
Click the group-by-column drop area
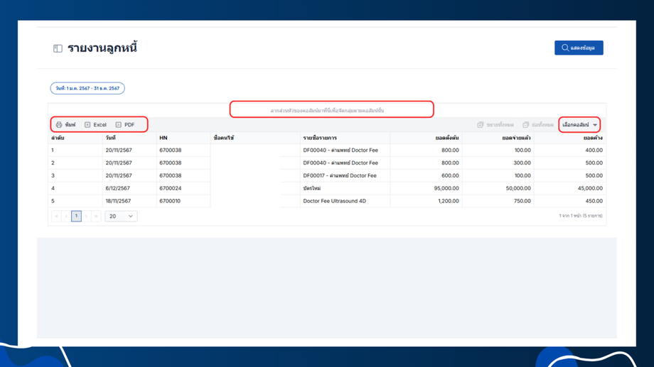[327, 111]
